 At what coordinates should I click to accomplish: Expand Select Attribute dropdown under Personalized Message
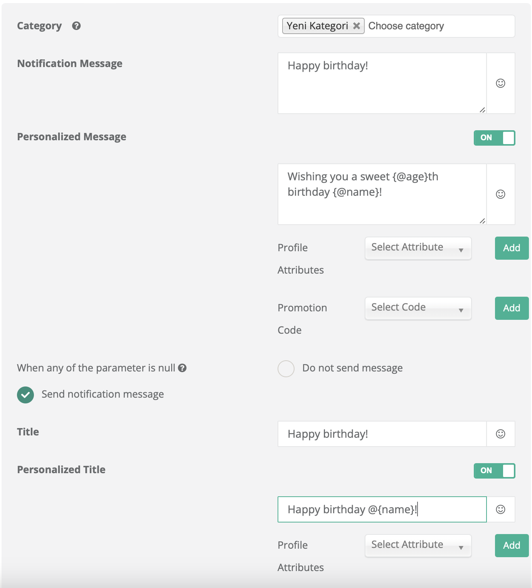click(418, 248)
